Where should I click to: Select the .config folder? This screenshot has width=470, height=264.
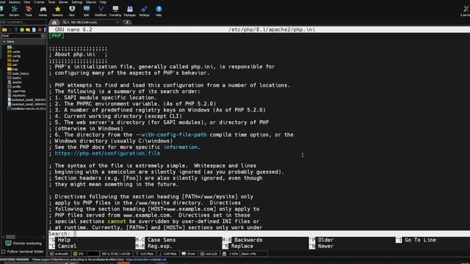[14, 56]
